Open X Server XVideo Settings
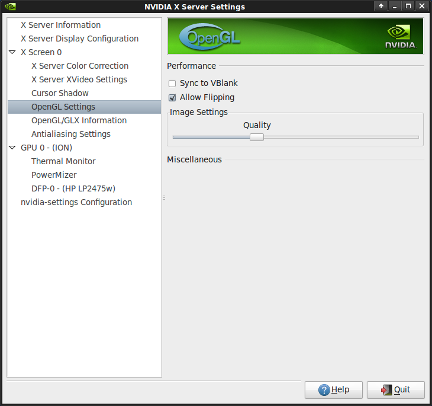The width and height of the screenshot is (432, 406). (x=79, y=79)
